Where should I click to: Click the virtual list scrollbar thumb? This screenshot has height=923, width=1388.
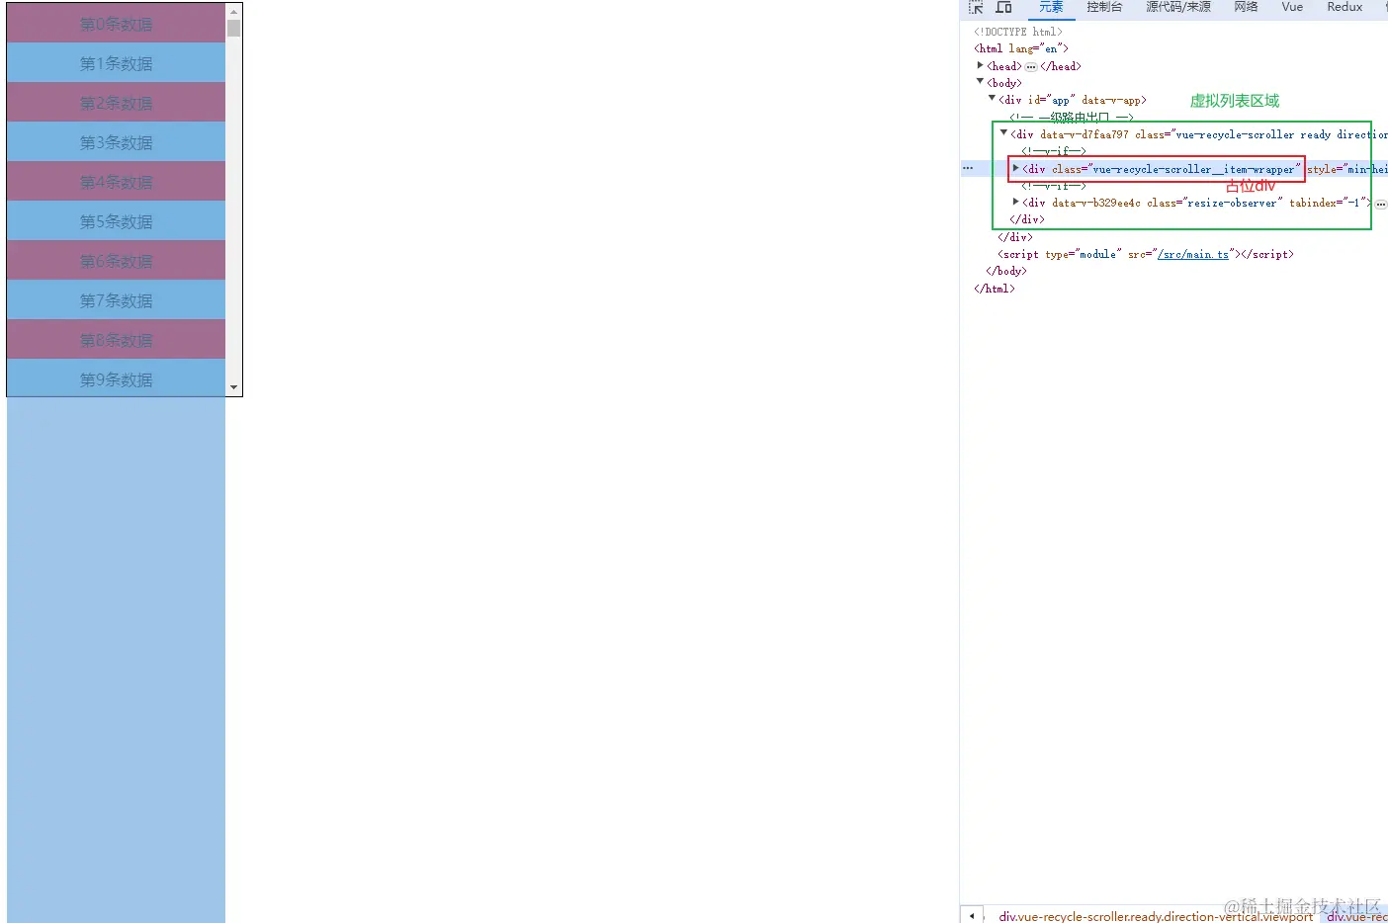234,28
